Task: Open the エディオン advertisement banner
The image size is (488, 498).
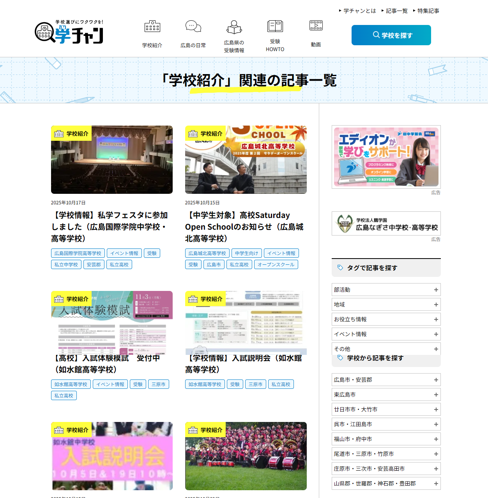Action: pos(386,157)
